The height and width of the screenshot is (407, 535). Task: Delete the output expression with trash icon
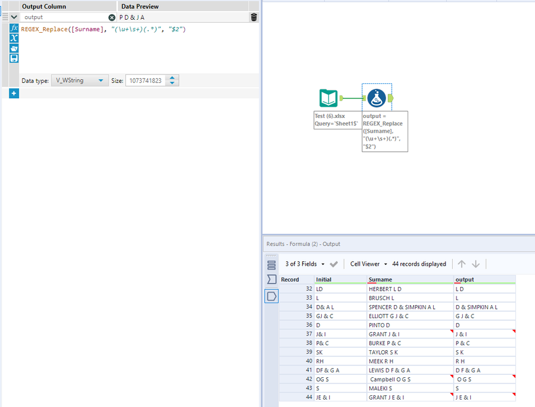[254, 17]
